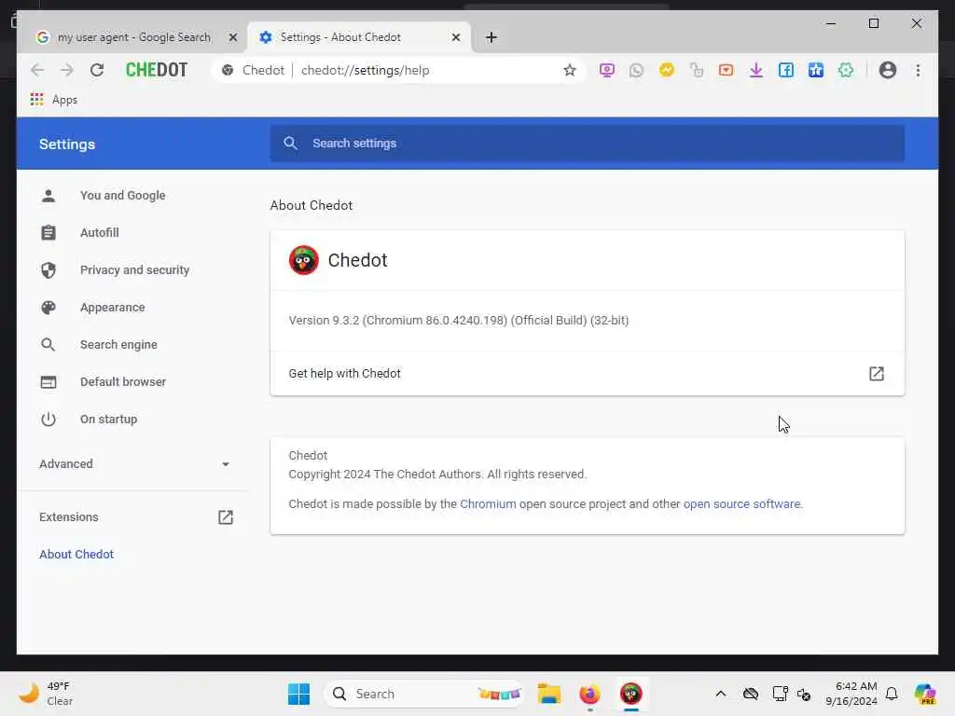The height and width of the screenshot is (716, 955).
Task: Click the Extensions external link icon
Action: point(226,517)
